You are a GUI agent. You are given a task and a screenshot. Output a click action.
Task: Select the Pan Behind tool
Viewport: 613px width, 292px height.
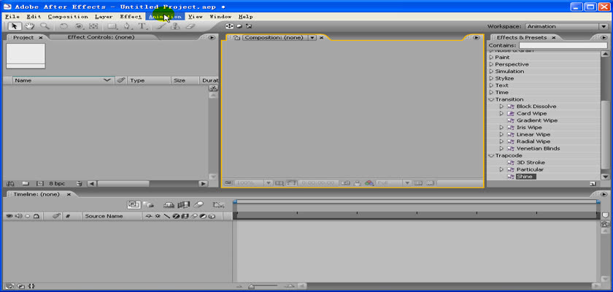tap(93, 26)
